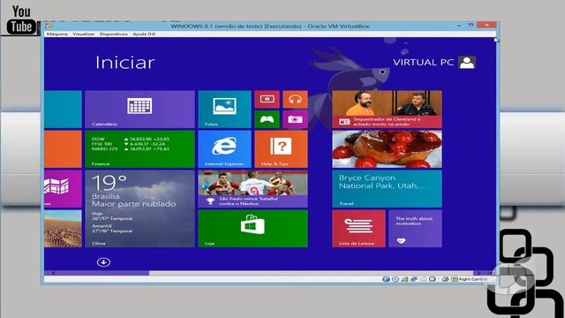Image resolution: width=565 pixels, height=318 pixels.
Task: Open the Fotos tile
Action: click(x=224, y=110)
